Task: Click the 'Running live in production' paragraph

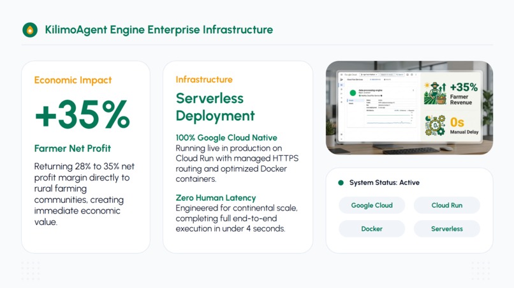Action: [x=237, y=163]
